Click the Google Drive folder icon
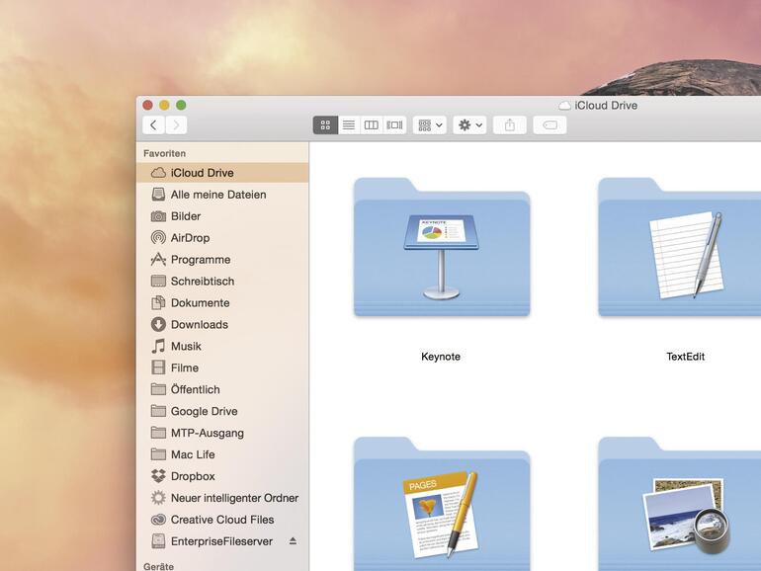The width and height of the screenshot is (761, 571). (x=158, y=411)
